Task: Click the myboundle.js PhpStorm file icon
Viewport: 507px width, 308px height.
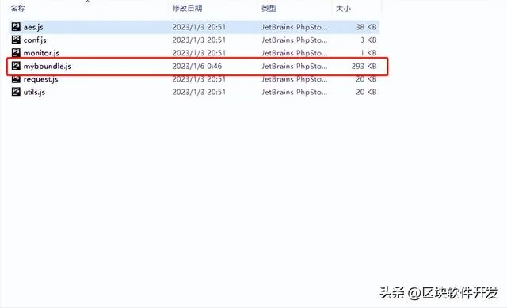Action: 16,66
